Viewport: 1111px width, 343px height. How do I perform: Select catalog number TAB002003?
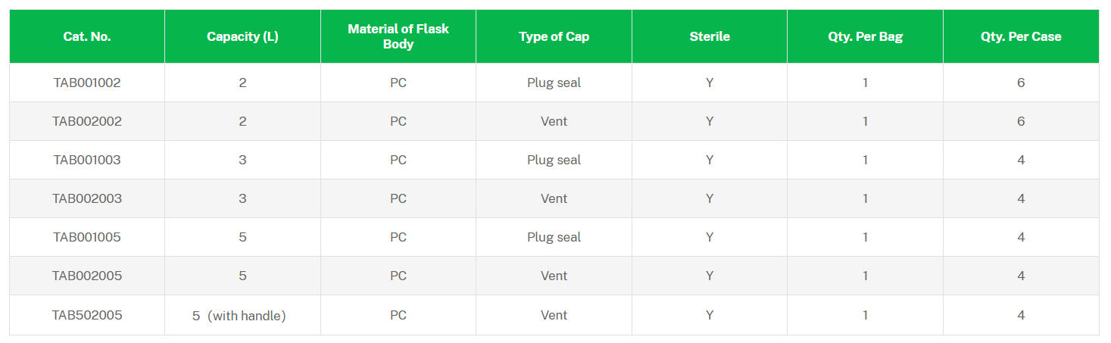87,198
